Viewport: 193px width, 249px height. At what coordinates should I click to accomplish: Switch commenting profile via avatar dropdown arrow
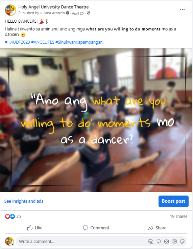click(x=13, y=244)
